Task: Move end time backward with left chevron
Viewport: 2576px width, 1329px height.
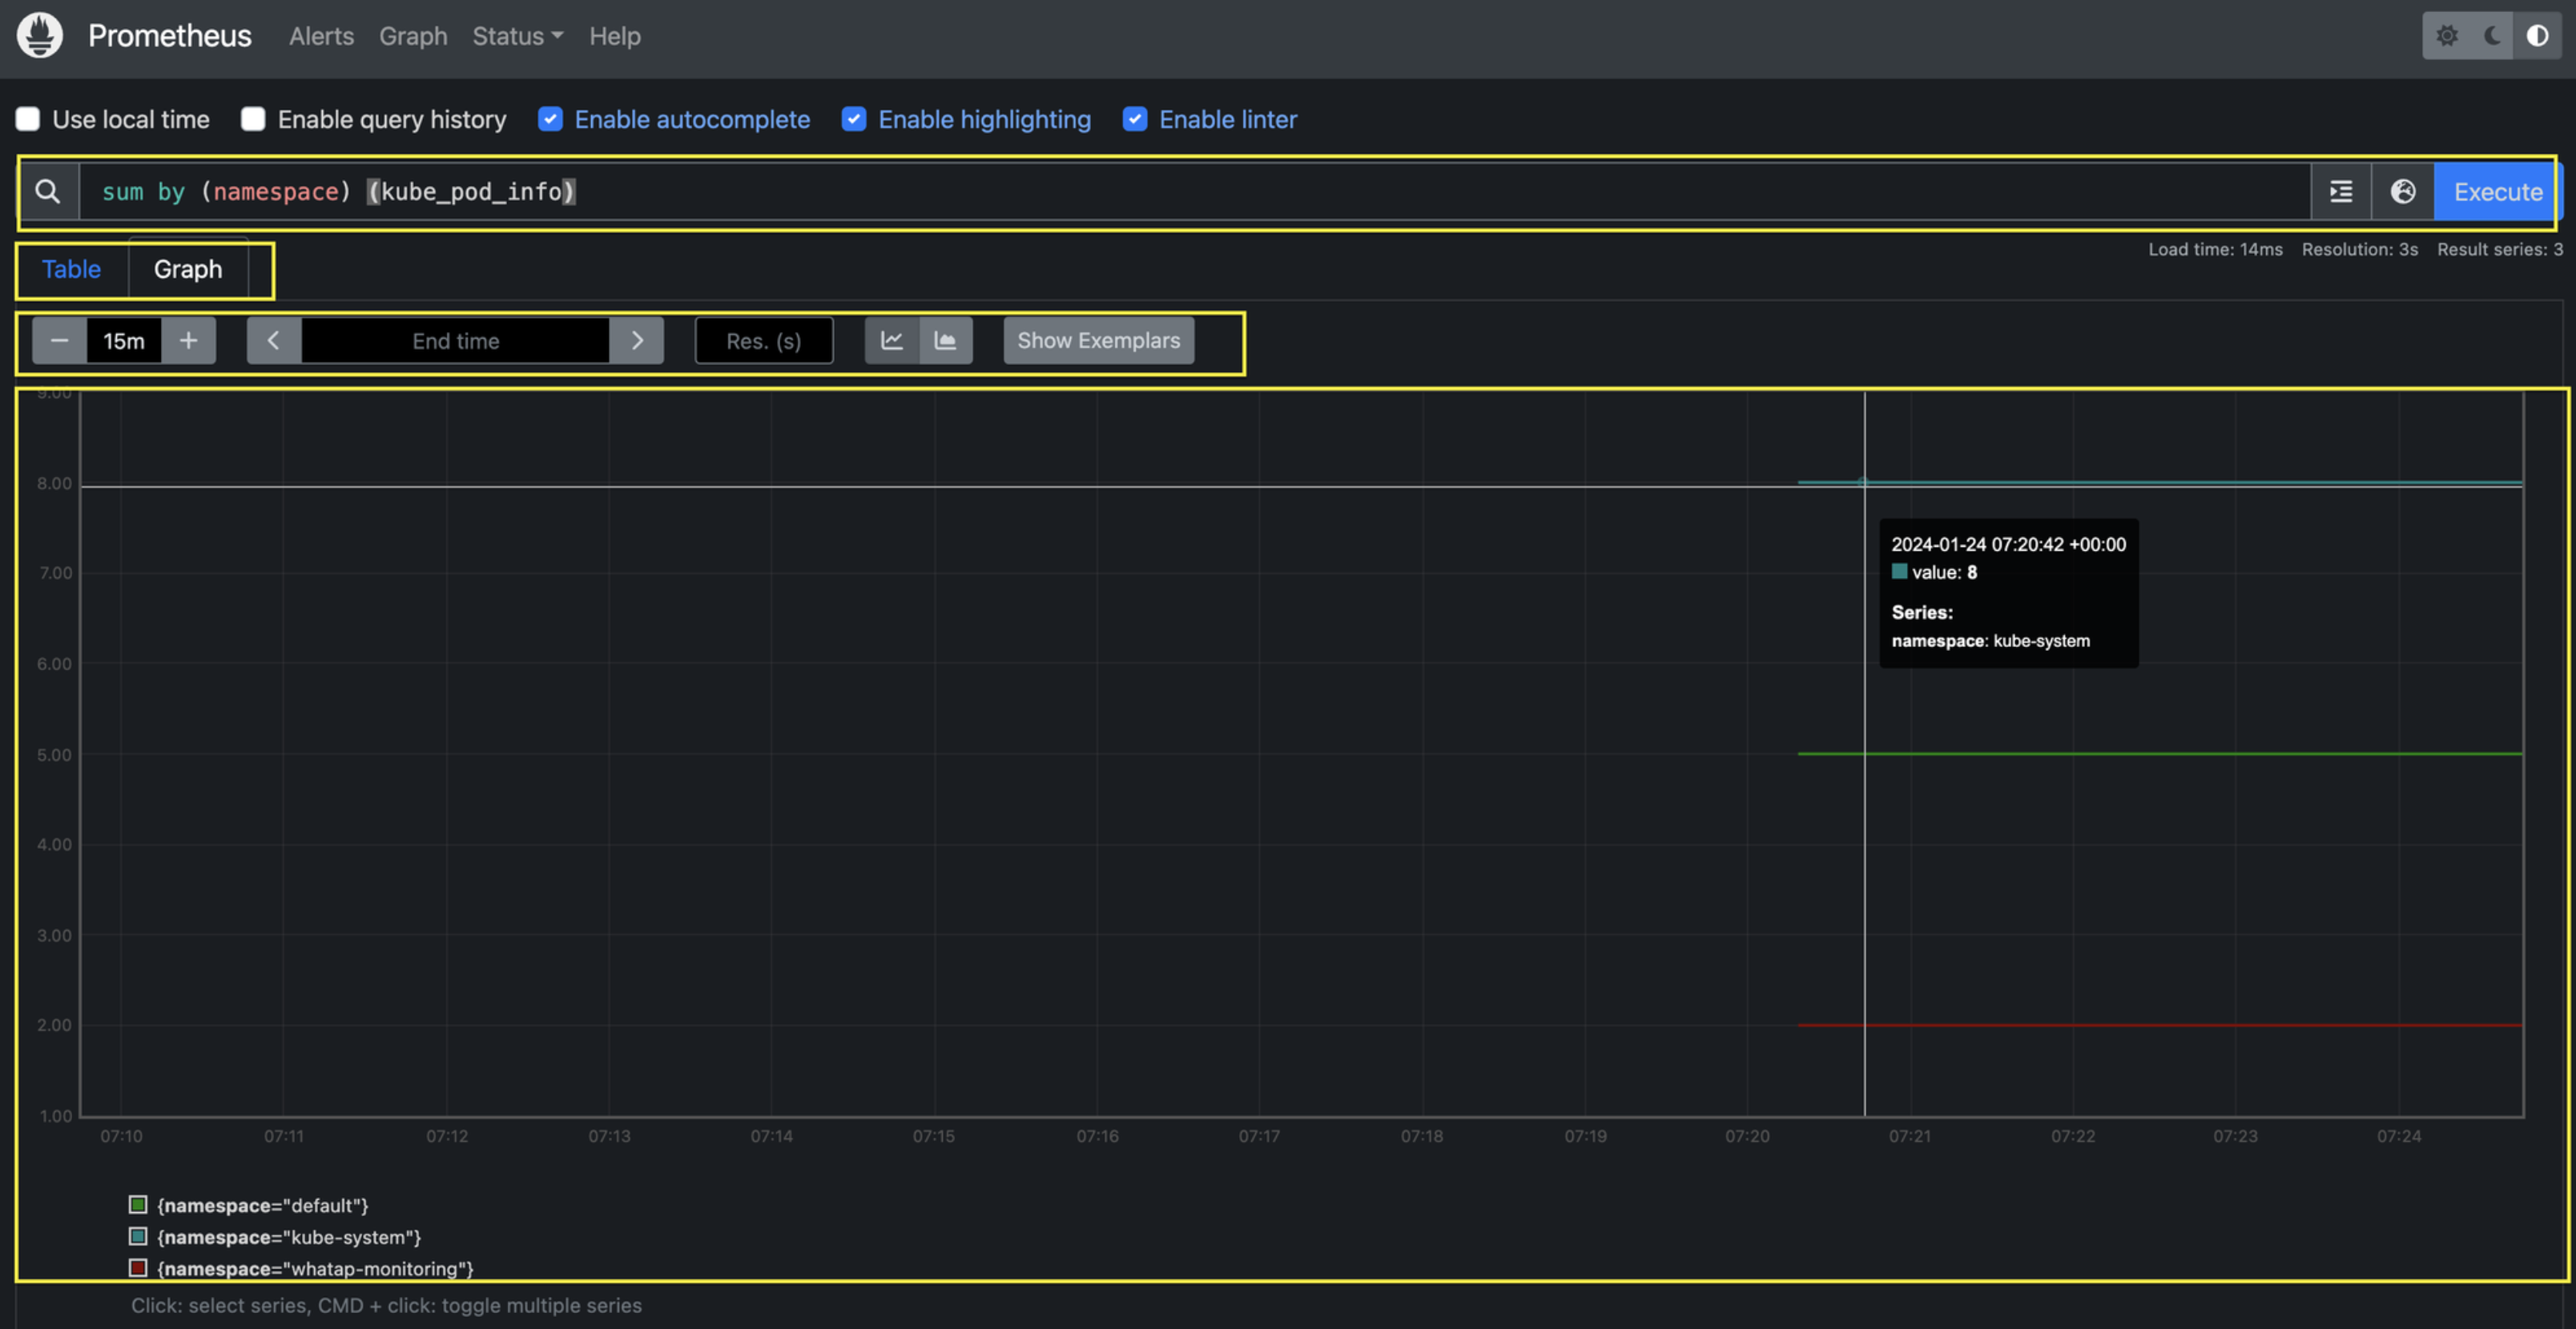Action: tap(273, 341)
